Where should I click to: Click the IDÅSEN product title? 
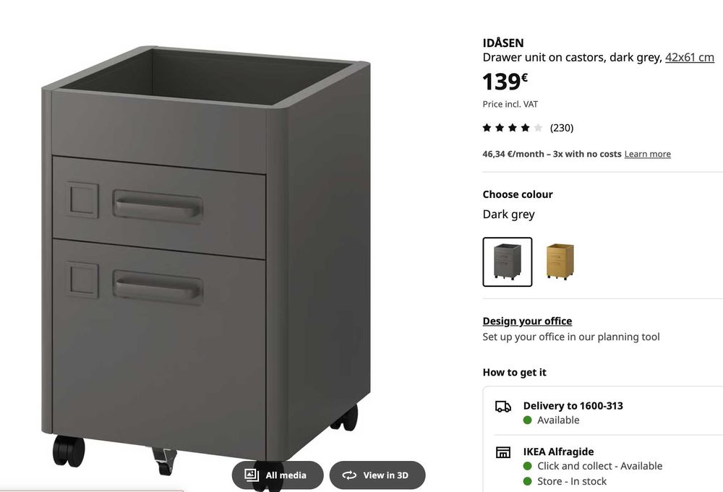click(x=503, y=43)
